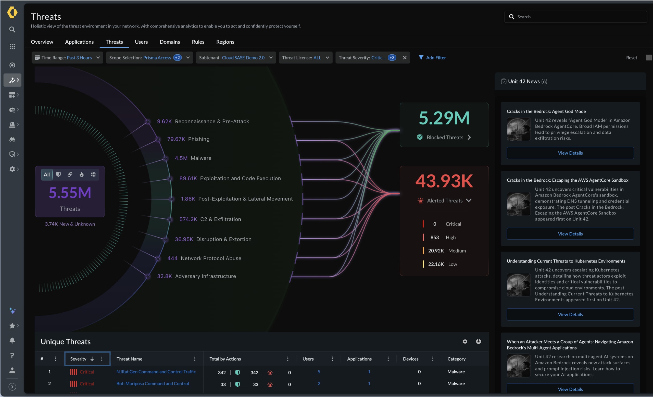Collapse the Alerted Threats chevron
653x397 pixels.
[x=469, y=200]
